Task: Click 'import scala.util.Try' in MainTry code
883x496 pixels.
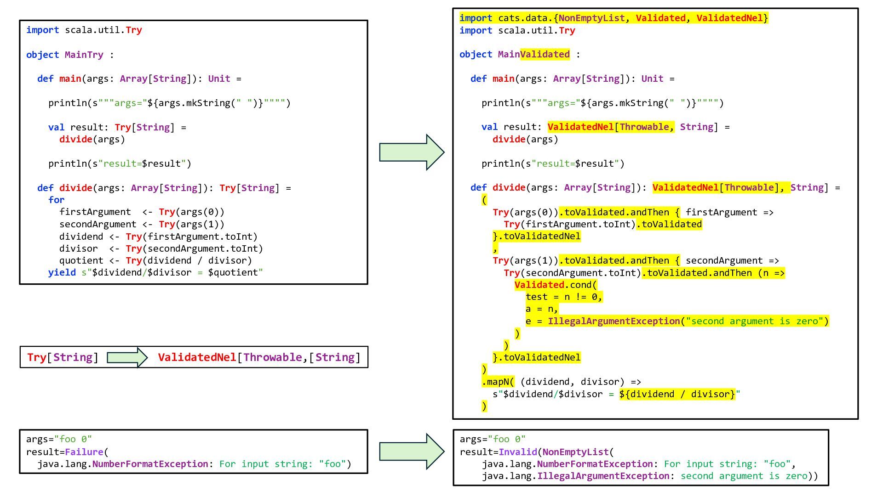Action: (84, 30)
